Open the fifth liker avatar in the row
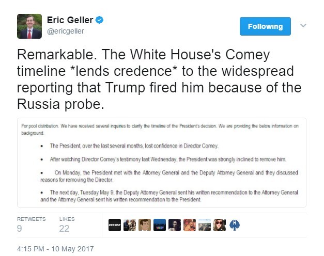This screenshot has height=256, width=324. click(174, 226)
